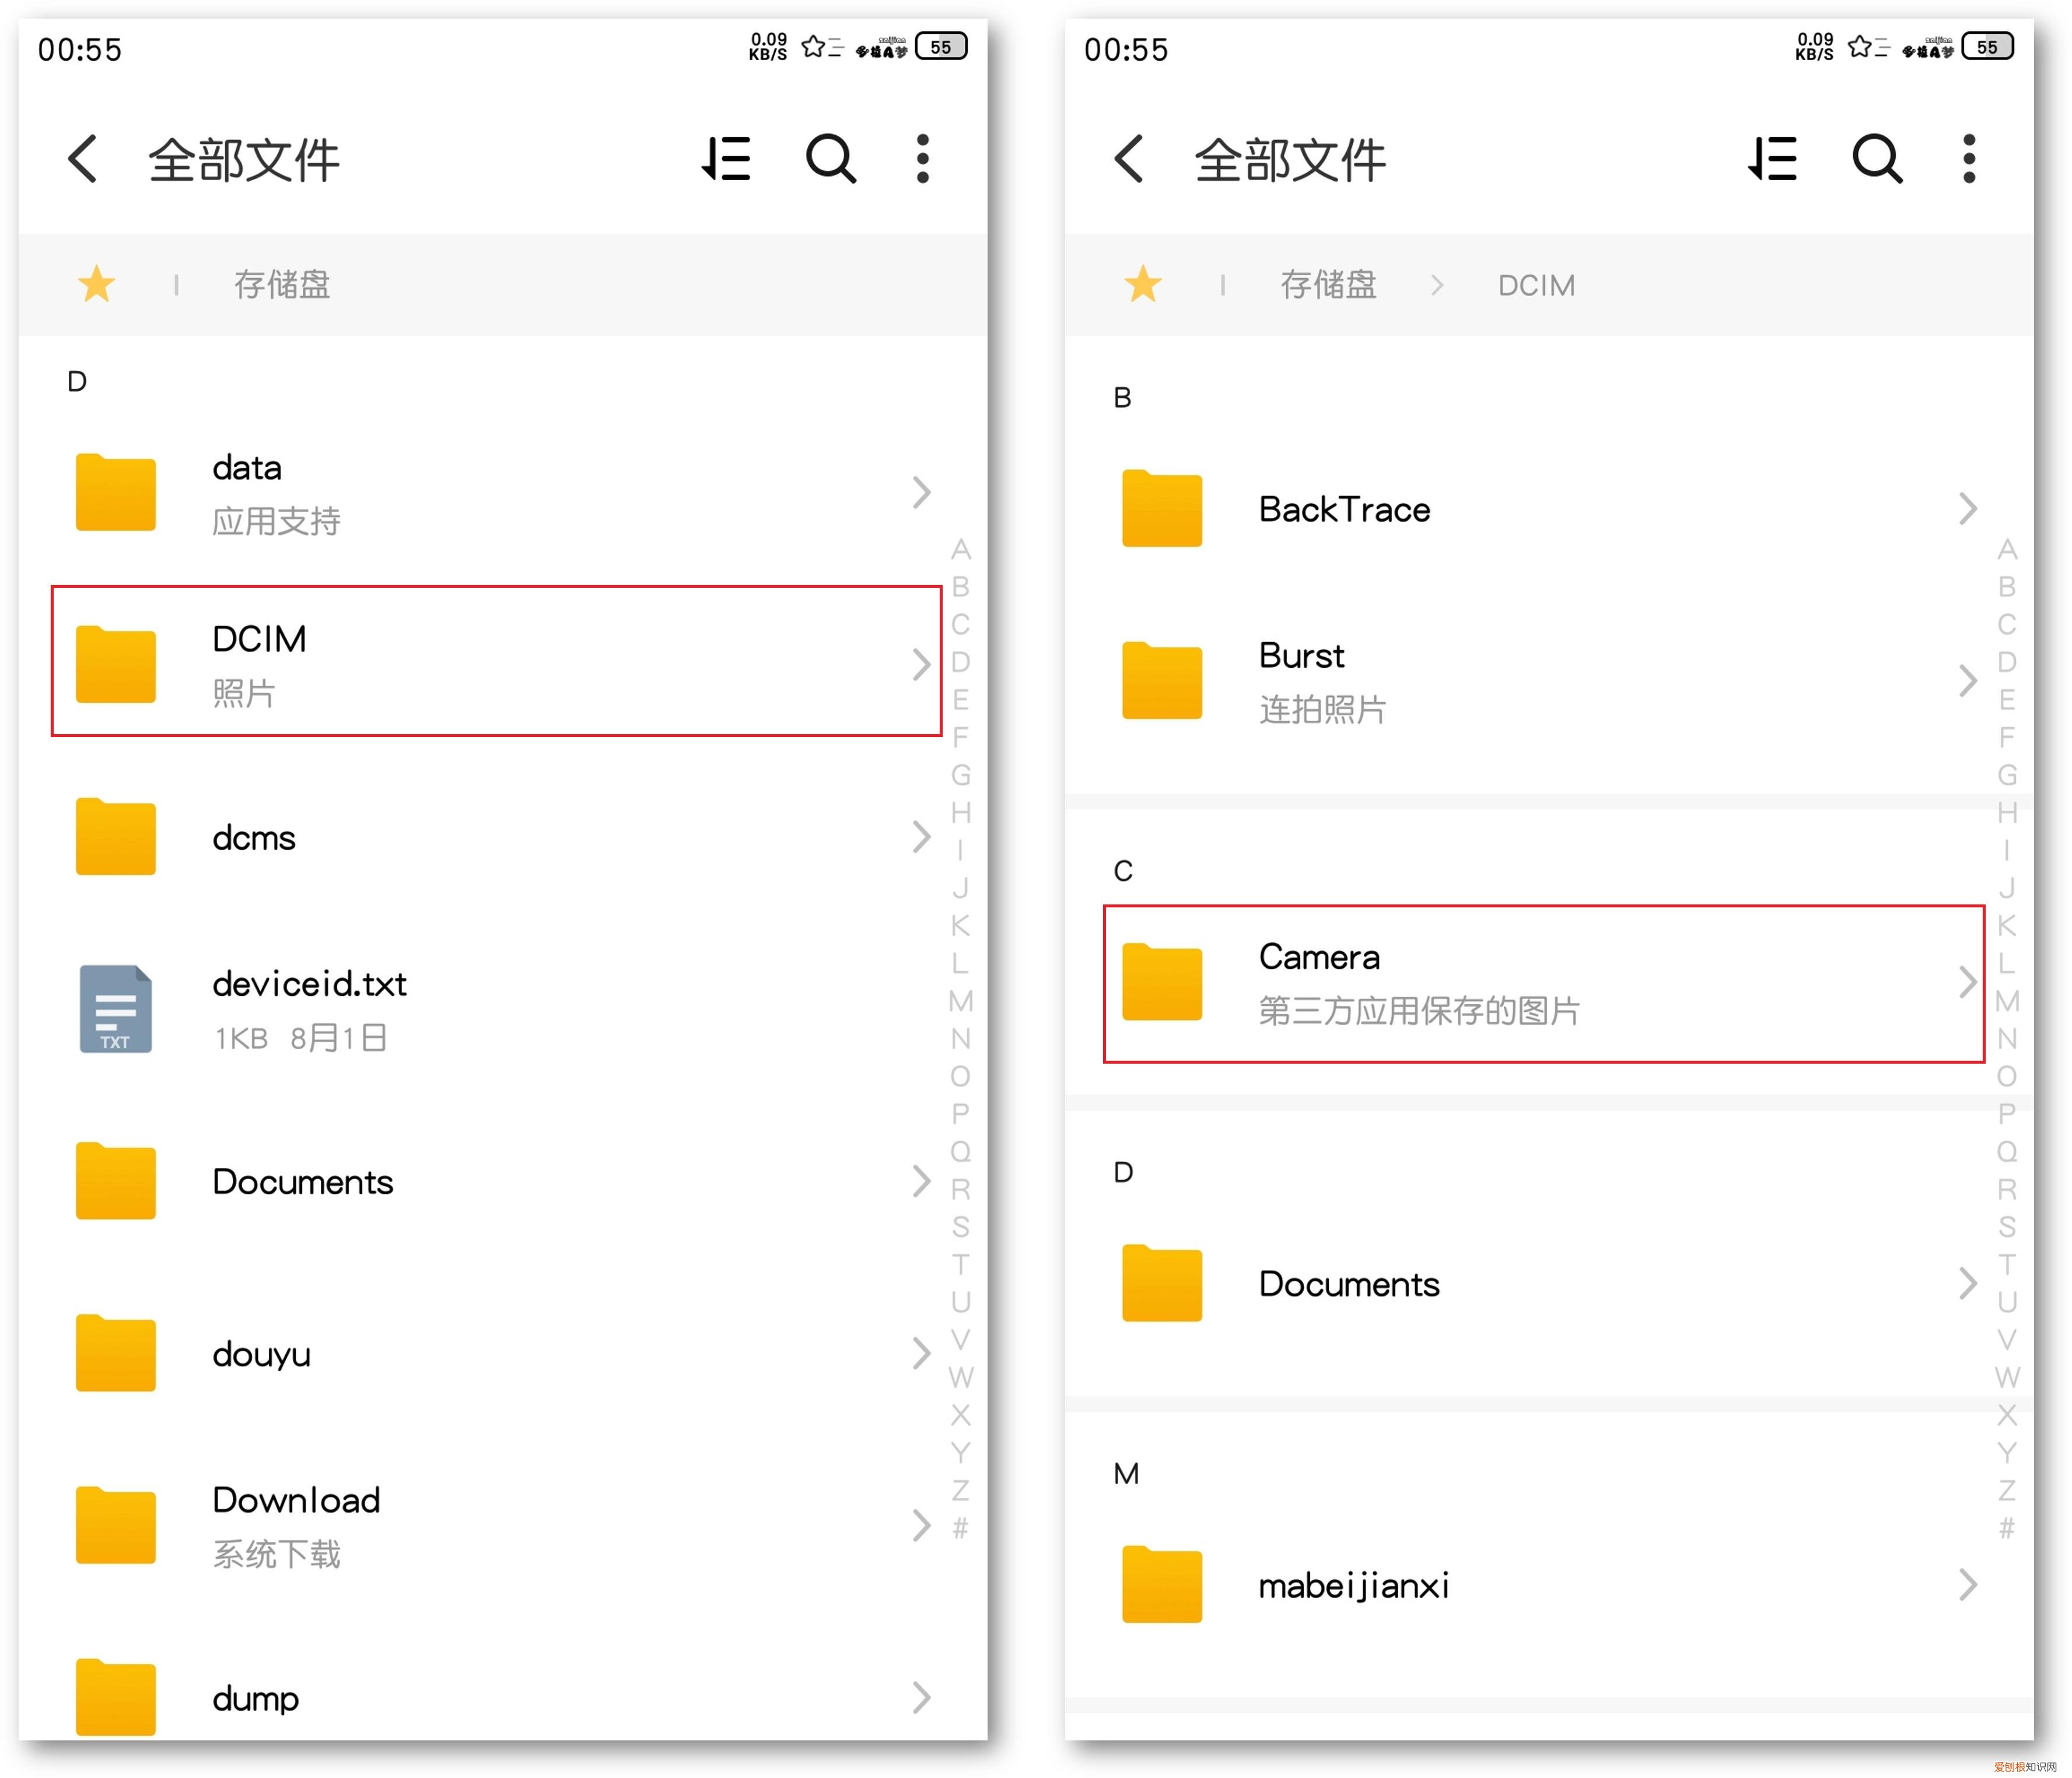Click the DCIM folder icon
This screenshot has height=1778, width=2072.
pos(114,662)
